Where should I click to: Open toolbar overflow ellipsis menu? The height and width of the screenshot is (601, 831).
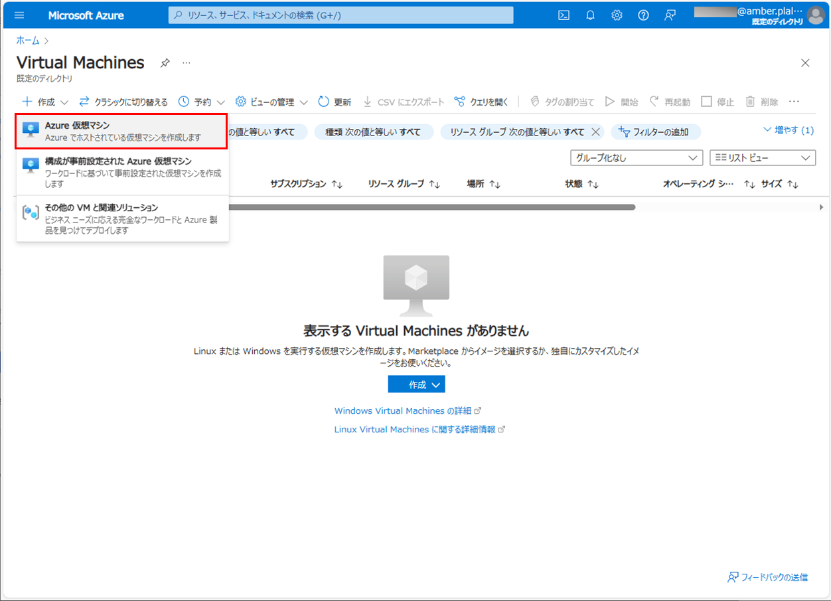pos(794,102)
